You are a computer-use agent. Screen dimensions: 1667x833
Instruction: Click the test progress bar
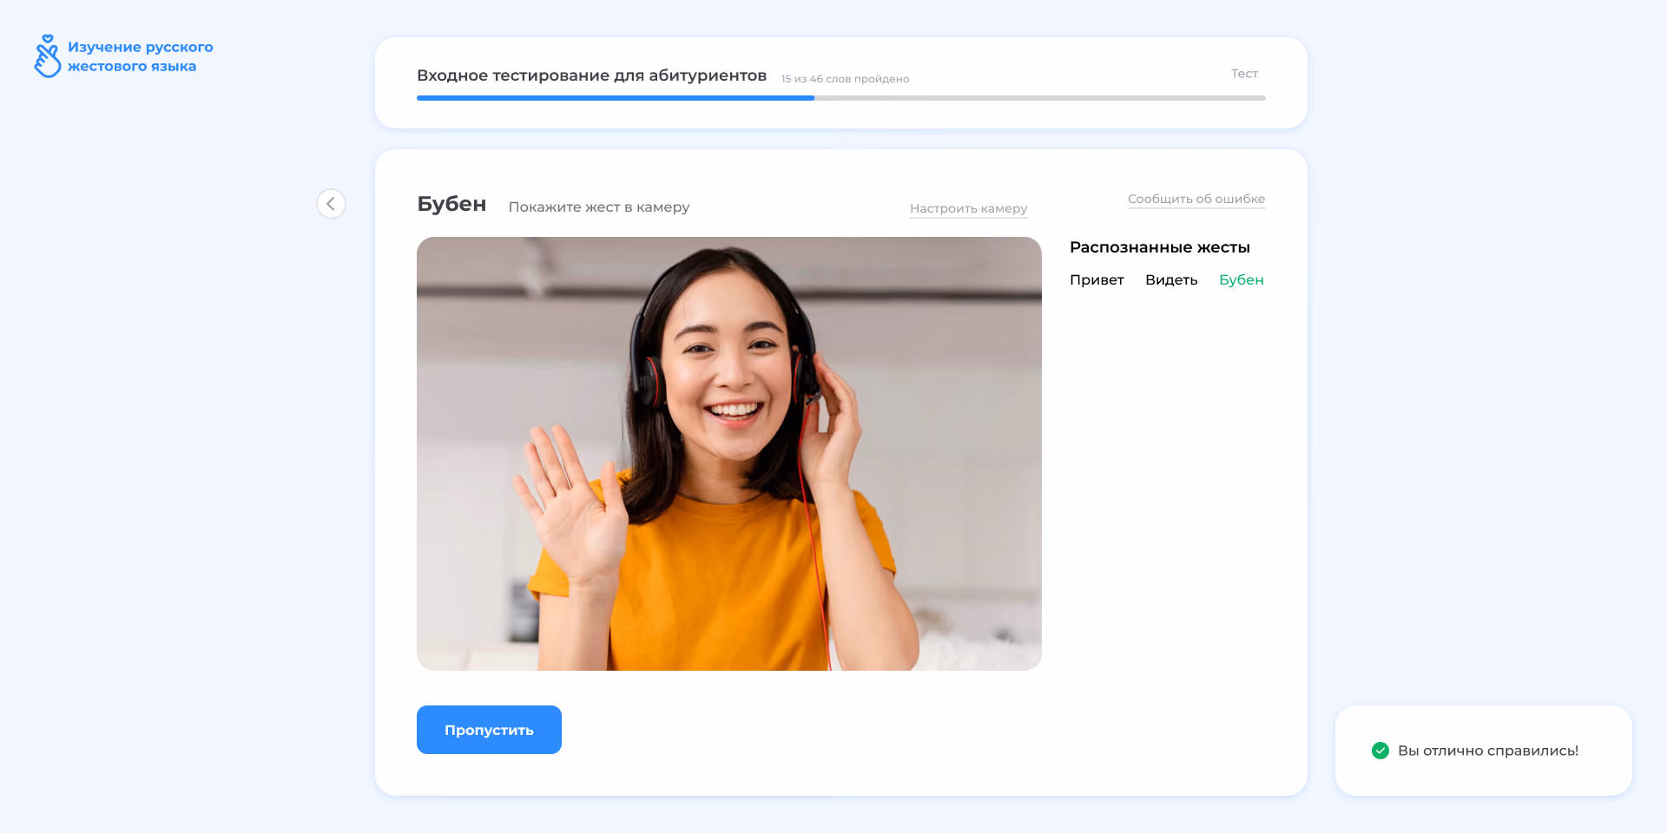[840, 98]
